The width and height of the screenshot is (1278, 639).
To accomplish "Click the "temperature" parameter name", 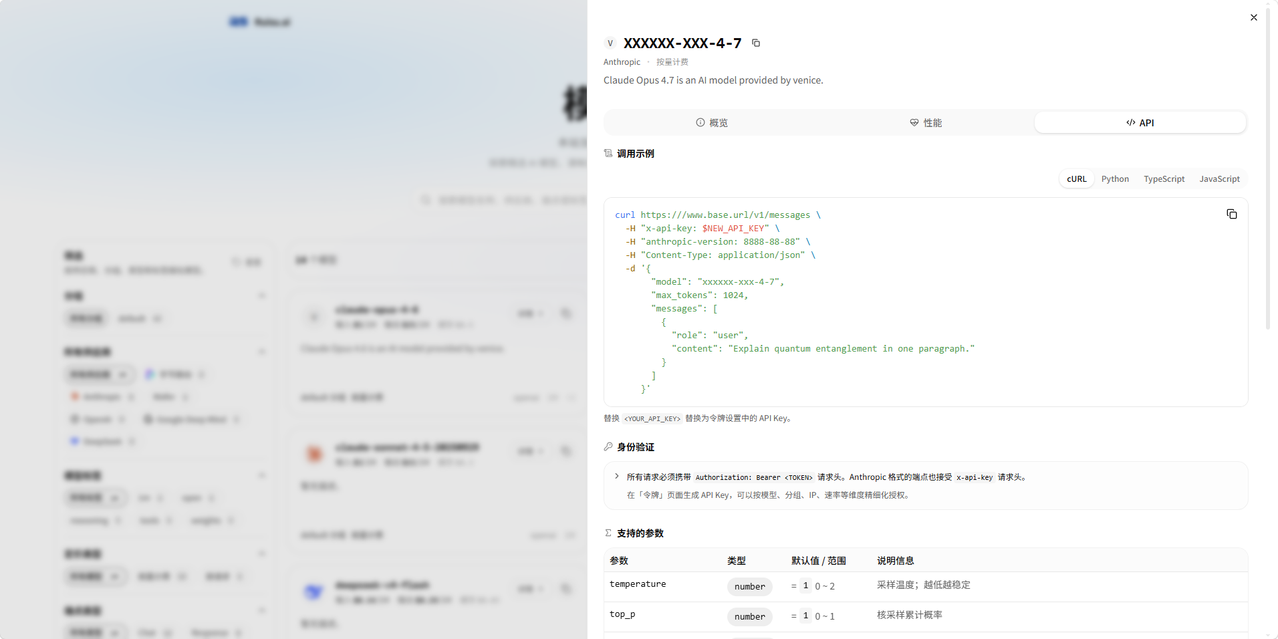I will coord(638,584).
